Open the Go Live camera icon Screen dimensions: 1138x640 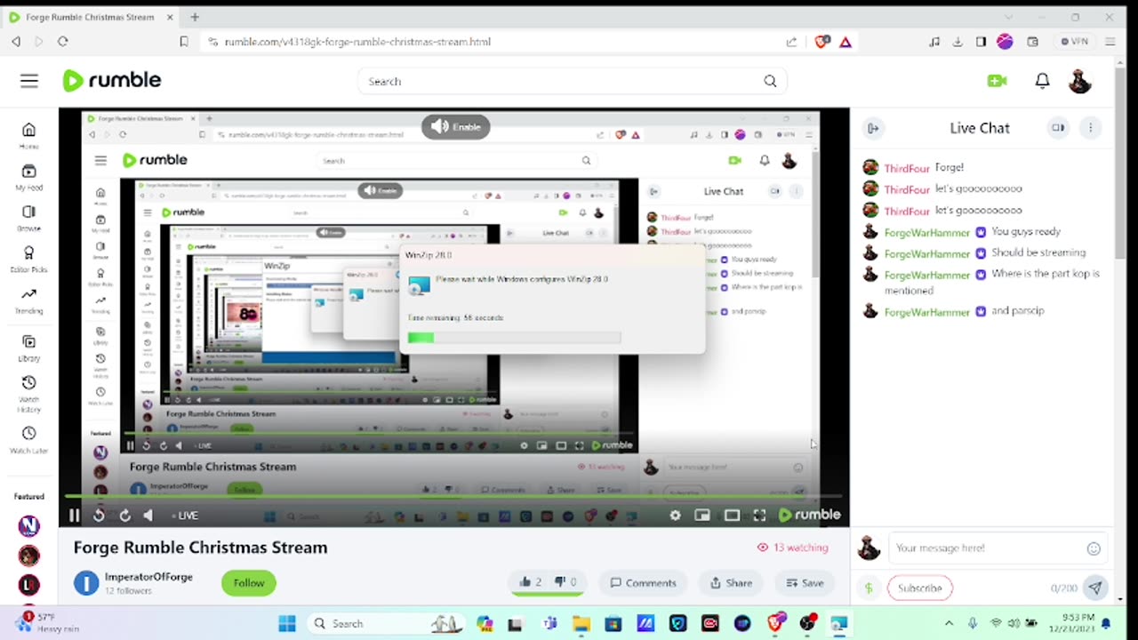point(997,81)
